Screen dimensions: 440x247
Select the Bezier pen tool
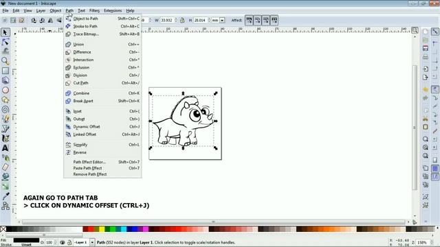5,129
